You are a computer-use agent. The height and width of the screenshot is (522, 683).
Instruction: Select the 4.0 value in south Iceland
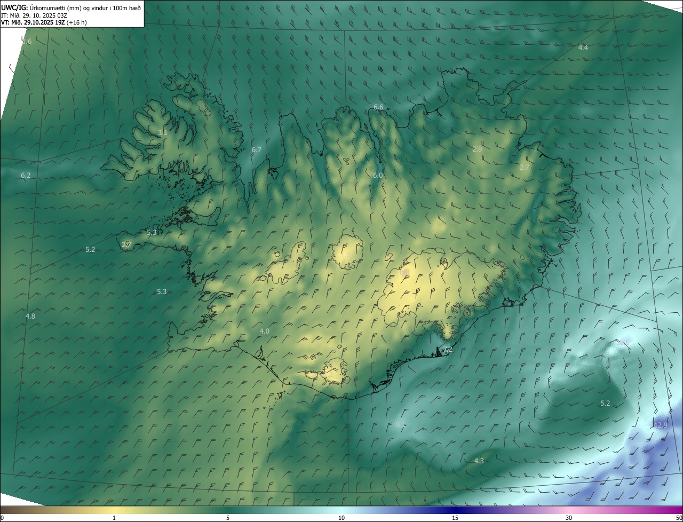coord(264,331)
